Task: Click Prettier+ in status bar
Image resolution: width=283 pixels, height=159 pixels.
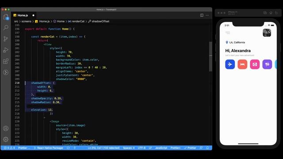Action: [176, 148]
